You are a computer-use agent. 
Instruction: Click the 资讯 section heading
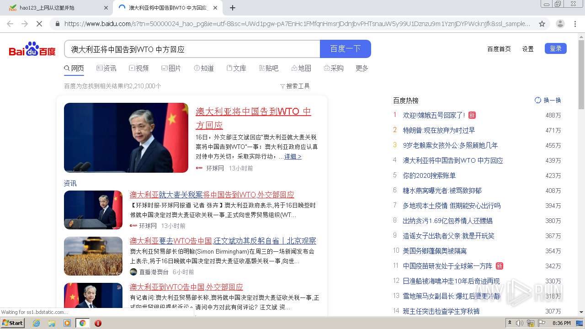click(70, 183)
